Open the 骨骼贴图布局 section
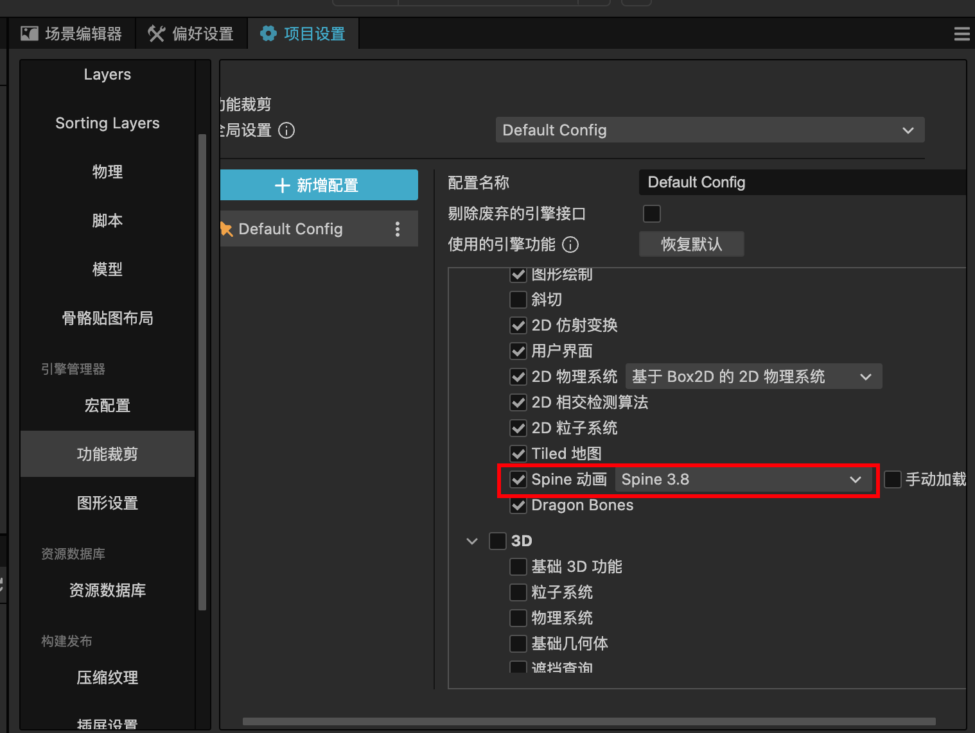The image size is (975, 733). click(107, 318)
